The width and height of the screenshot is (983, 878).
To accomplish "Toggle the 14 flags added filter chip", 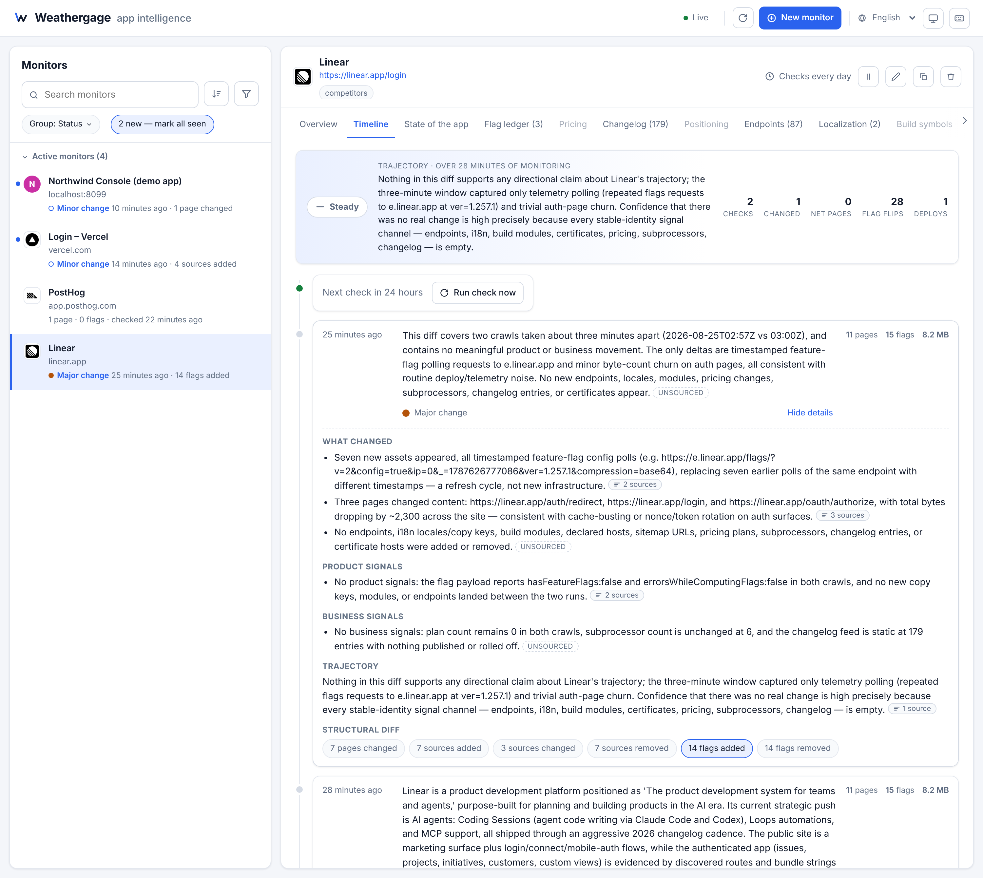I will (x=716, y=748).
